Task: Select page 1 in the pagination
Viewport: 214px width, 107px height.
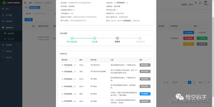Action: tap(189, 82)
